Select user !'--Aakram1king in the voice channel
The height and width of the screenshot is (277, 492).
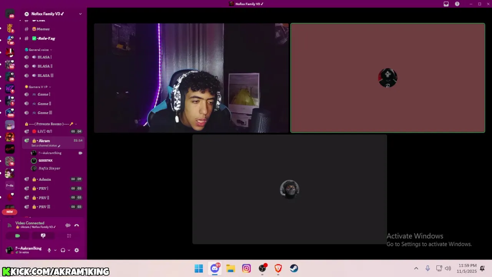(x=57, y=153)
